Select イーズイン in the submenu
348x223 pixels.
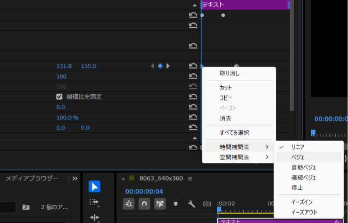pyautogui.click(x=302, y=202)
